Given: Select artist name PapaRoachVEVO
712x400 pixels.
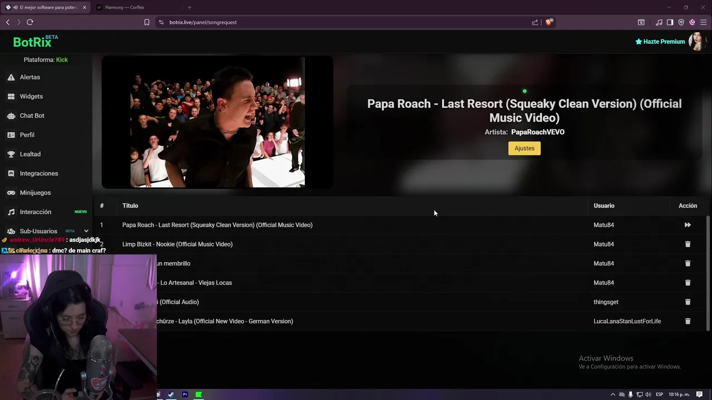Looking at the screenshot, I should [x=538, y=132].
